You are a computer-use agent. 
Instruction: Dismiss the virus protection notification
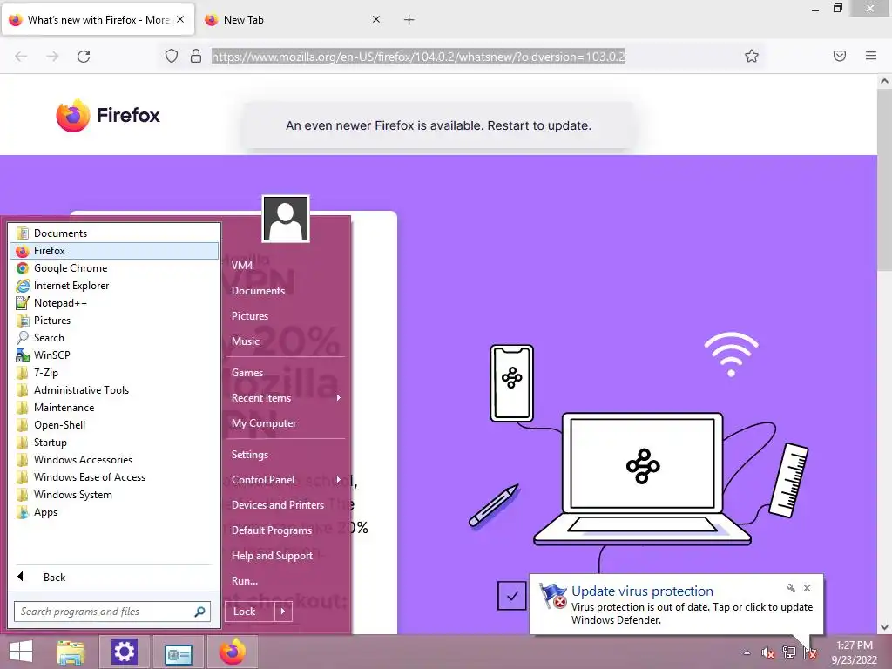point(807,588)
